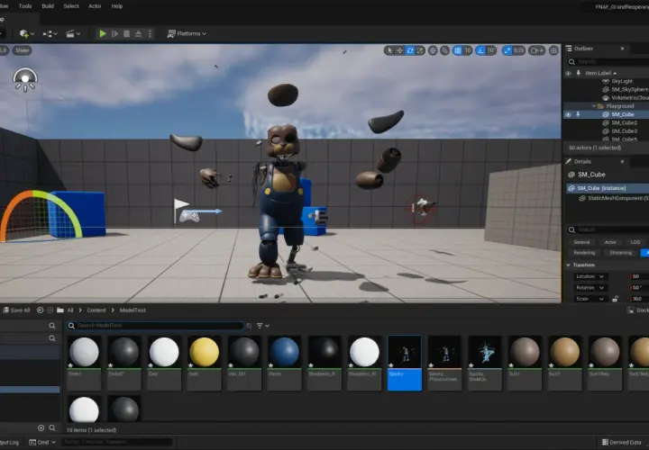Click the Details panel search field
The width and height of the screenshot is (649, 450).
pyautogui.click(x=608, y=229)
